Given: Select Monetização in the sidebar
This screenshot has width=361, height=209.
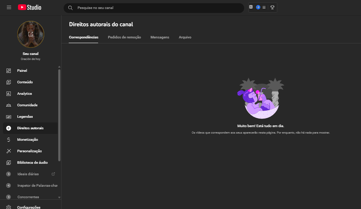Looking at the screenshot, I should [x=27, y=140].
